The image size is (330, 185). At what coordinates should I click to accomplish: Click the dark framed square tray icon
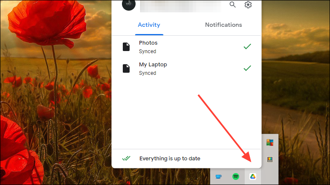coord(270,159)
